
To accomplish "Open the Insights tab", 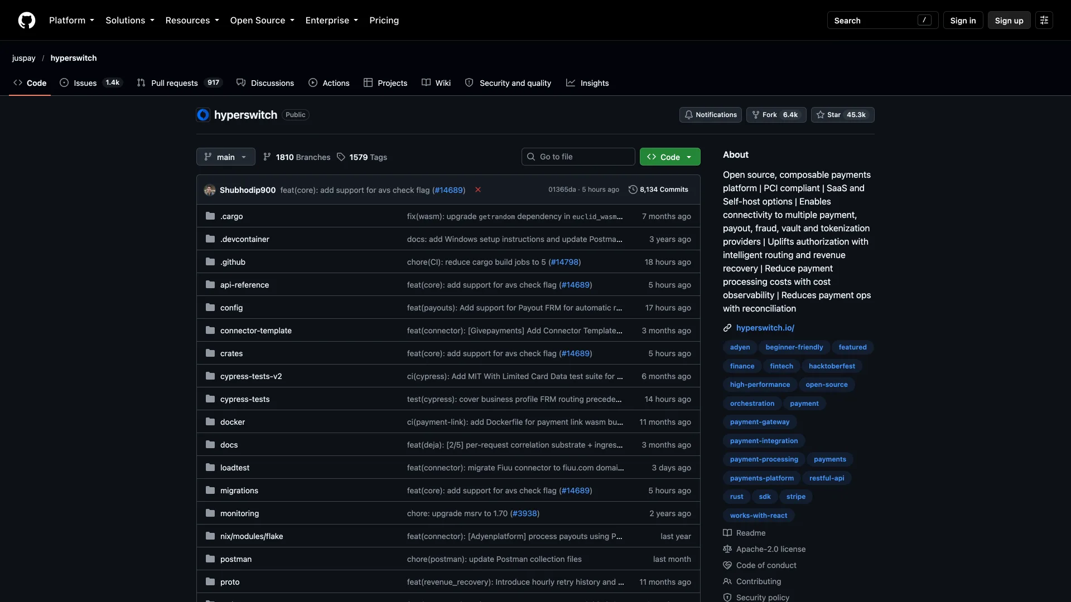I will point(587,83).
